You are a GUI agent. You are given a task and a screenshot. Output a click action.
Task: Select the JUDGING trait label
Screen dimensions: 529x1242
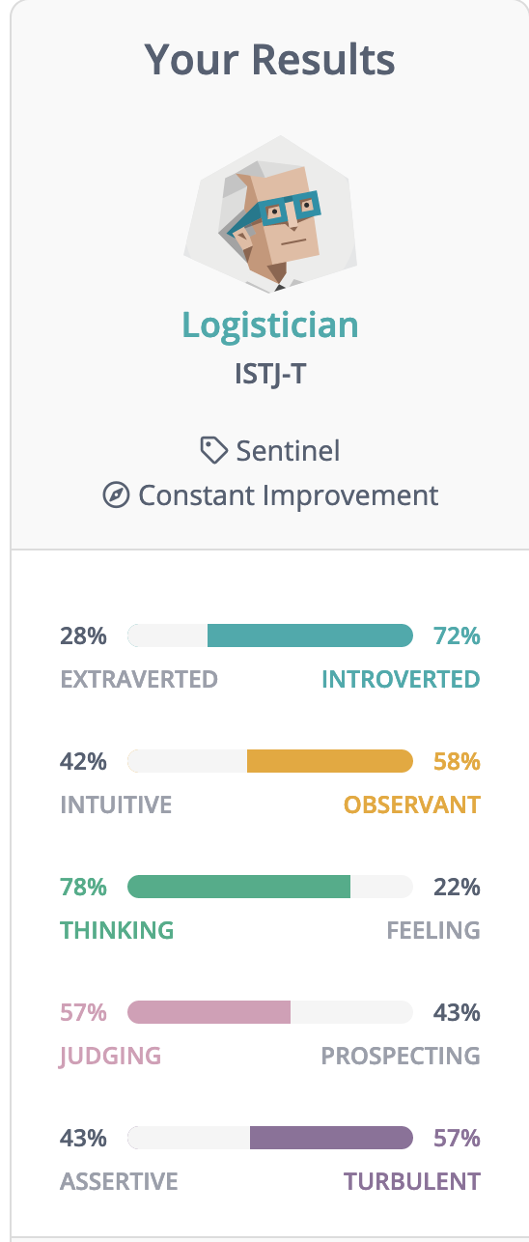(110, 1056)
